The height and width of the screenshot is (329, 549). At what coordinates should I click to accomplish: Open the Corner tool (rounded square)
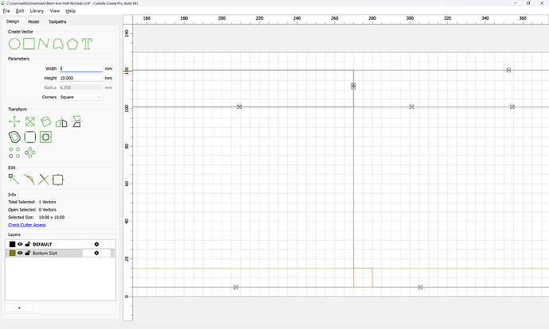click(x=30, y=137)
